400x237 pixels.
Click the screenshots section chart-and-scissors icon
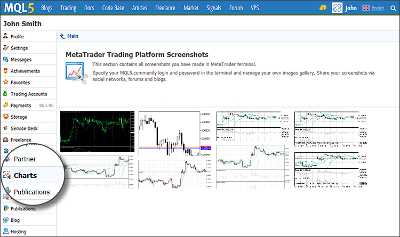pos(76,73)
